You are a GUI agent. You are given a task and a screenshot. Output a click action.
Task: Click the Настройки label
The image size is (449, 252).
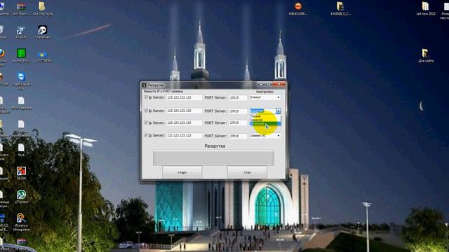tap(264, 92)
